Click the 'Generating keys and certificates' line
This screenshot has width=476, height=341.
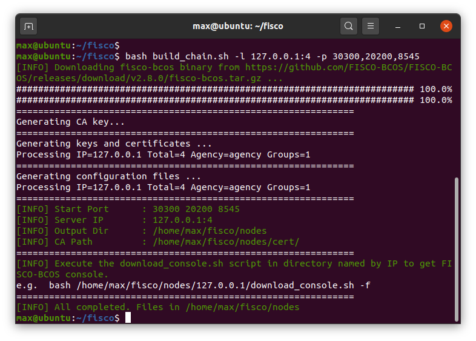114,144
